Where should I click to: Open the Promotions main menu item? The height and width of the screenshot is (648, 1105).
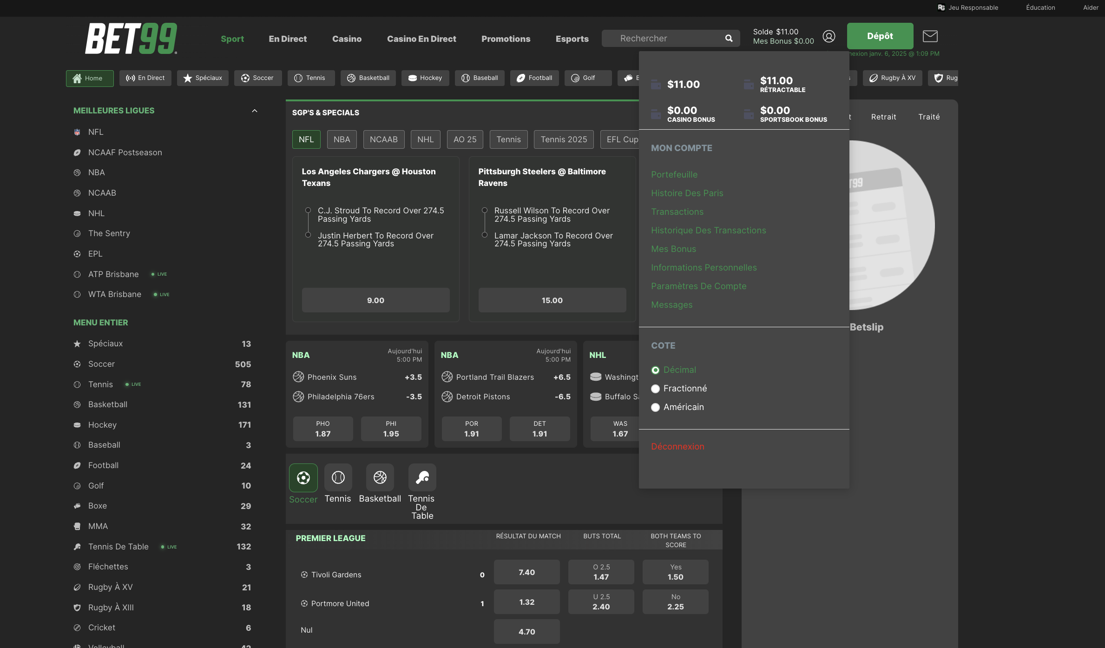pyautogui.click(x=506, y=39)
